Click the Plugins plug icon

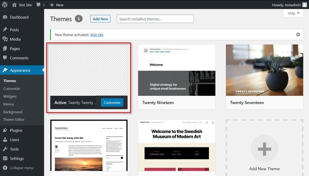point(5,130)
